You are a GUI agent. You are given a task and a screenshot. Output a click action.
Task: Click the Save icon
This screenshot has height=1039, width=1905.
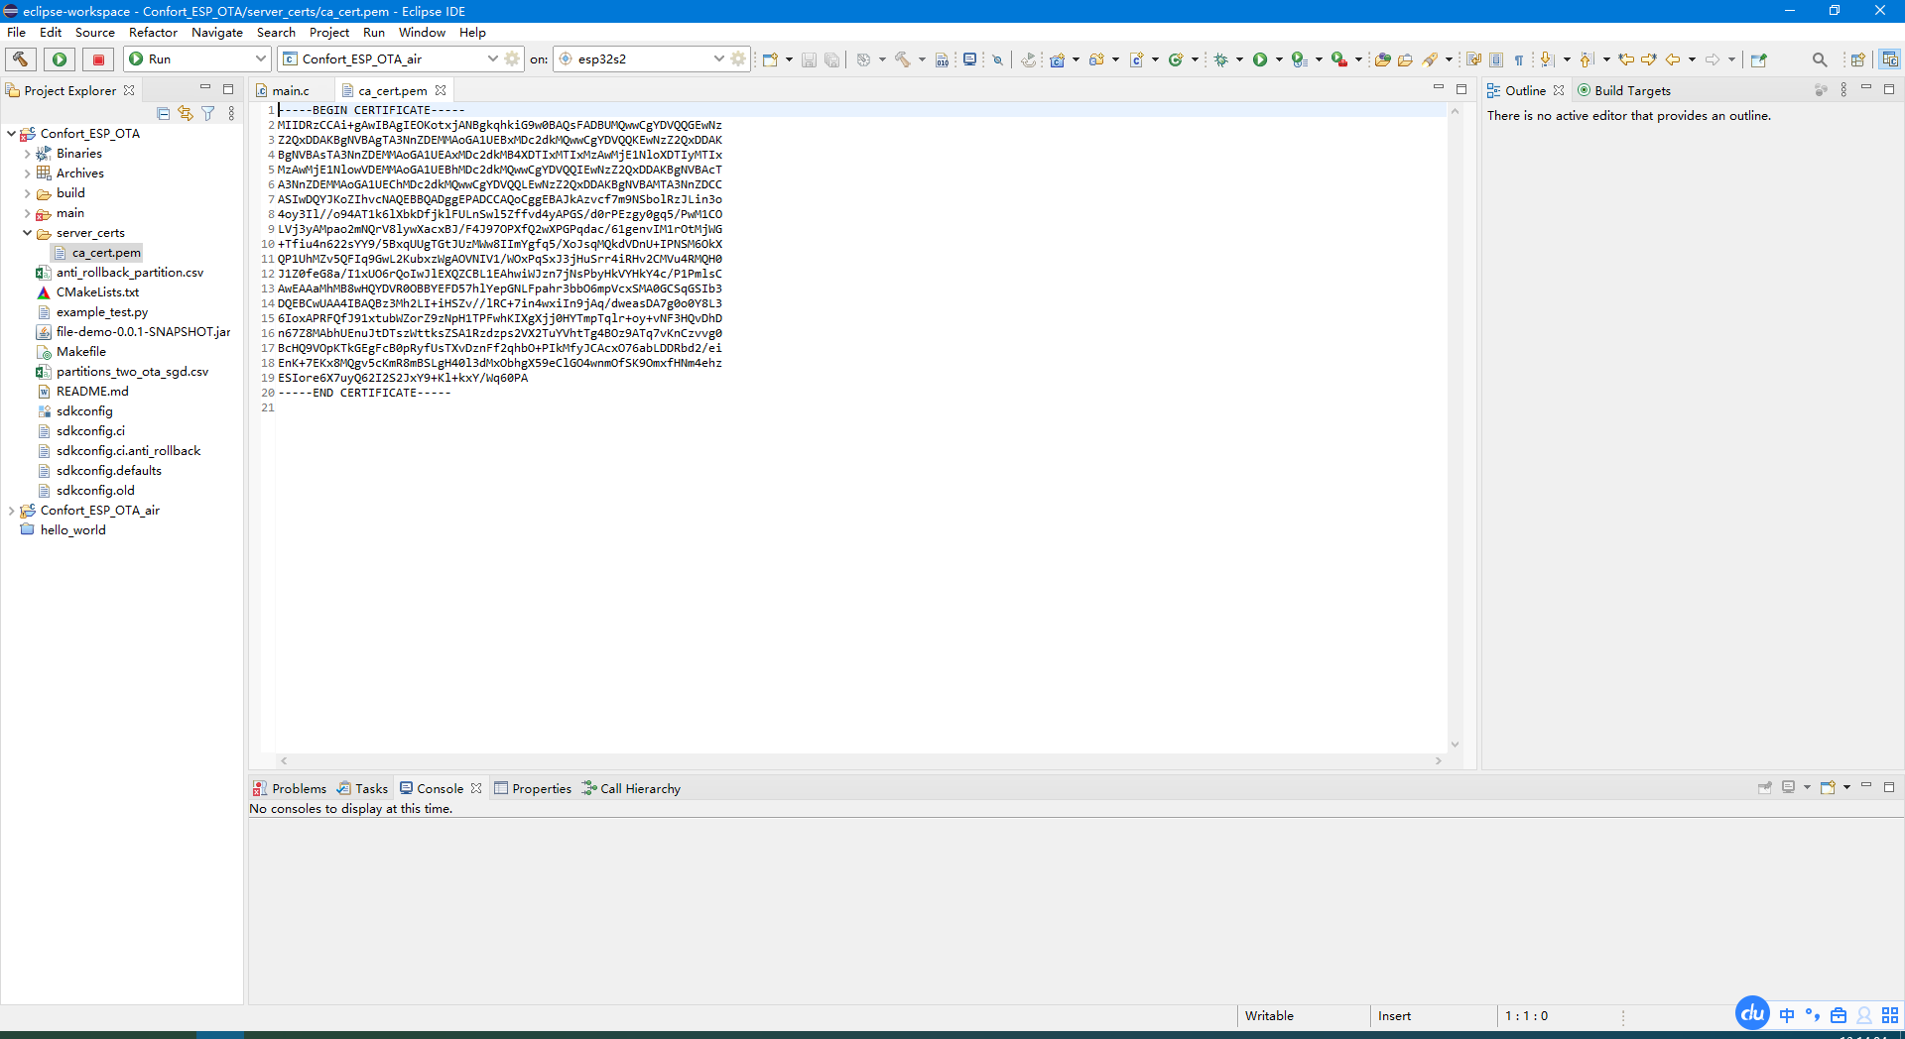pyautogui.click(x=809, y=59)
